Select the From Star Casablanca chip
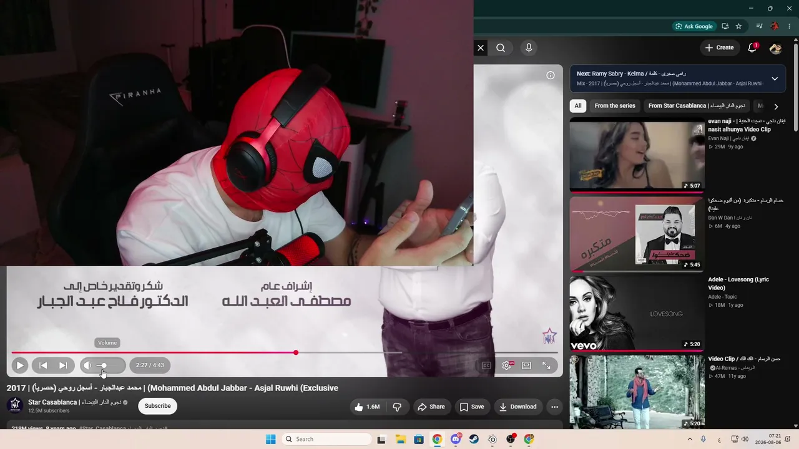This screenshot has height=449, width=799. pos(697,106)
